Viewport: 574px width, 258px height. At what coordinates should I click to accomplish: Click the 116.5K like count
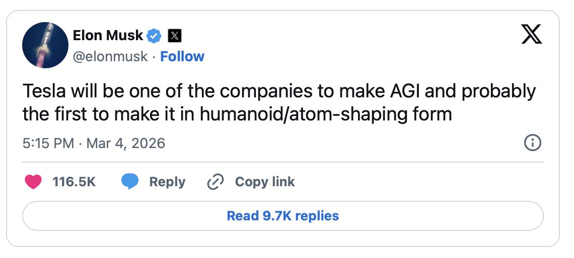tap(74, 182)
